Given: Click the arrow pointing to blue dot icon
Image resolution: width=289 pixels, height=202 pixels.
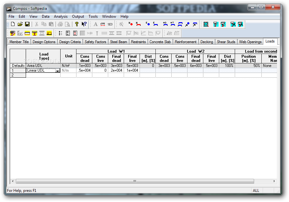Looking at the screenshot, I should coord(187,24).
